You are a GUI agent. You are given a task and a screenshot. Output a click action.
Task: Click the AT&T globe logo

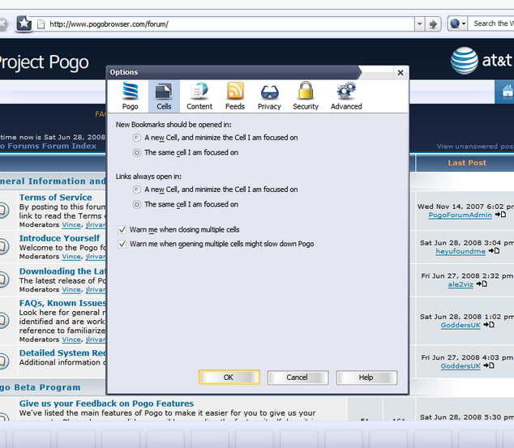(464, 61)
